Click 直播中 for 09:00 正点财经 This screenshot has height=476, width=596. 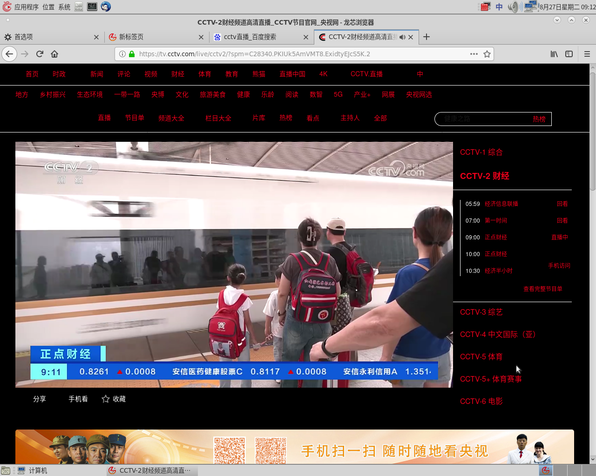pyautogui.click(x=560, y=237)
